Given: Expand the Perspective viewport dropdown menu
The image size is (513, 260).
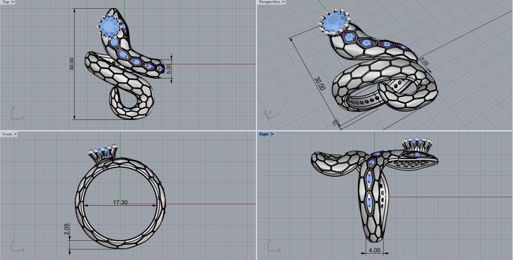Looking at the screenshot, I should (283, 2).
